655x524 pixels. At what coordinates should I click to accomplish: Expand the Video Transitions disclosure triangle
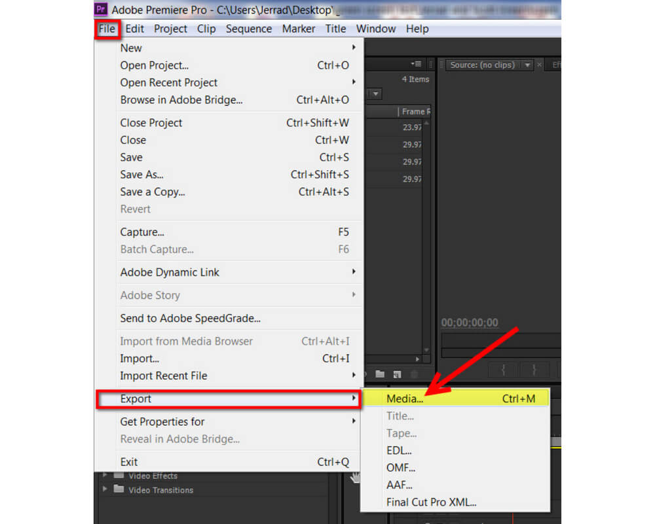click(104, 490)
